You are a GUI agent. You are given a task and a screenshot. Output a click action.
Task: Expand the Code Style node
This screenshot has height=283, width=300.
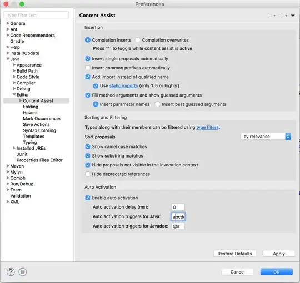[14, 77]
